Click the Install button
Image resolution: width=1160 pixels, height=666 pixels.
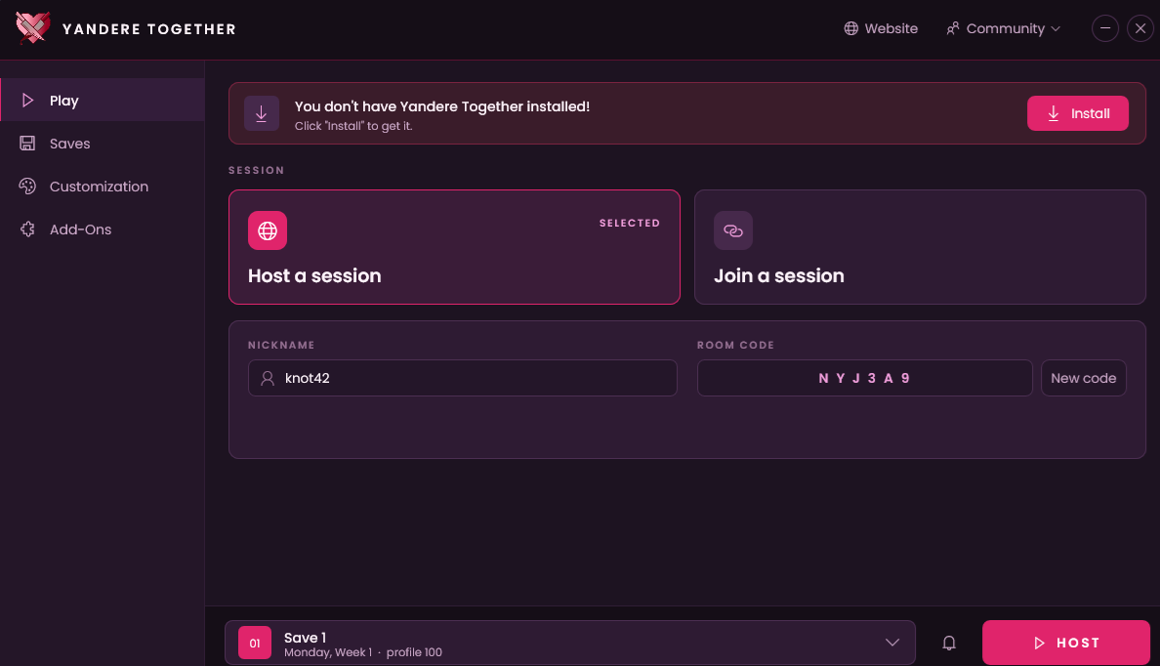[1077, 113]
